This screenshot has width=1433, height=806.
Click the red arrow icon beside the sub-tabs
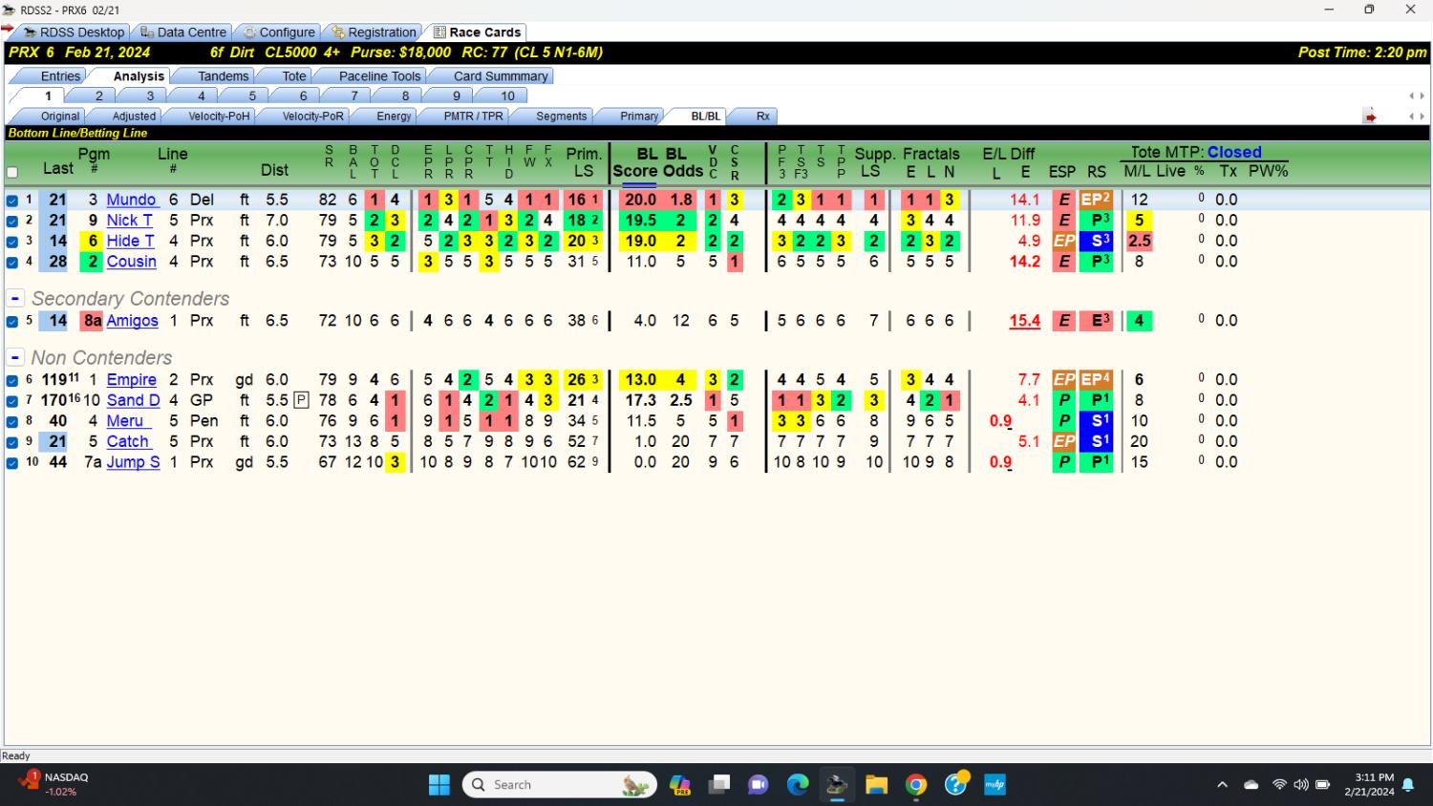(x=1370, y=117)
